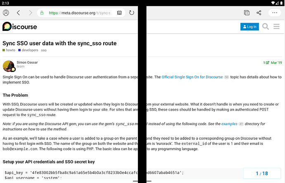
Task: Open the browser profile account icon
Action: (6, 13)
